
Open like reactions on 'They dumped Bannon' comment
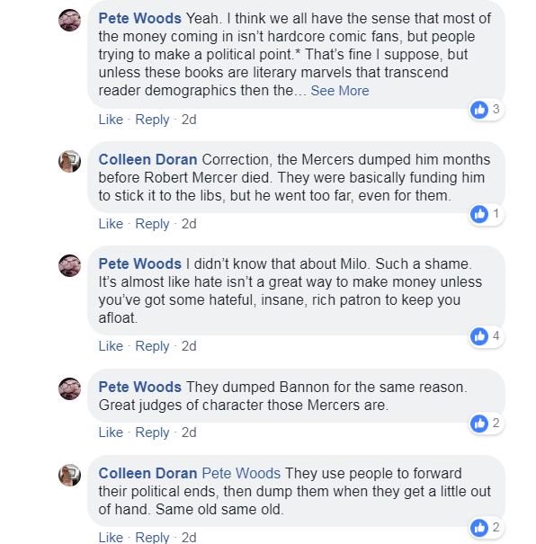487,424
